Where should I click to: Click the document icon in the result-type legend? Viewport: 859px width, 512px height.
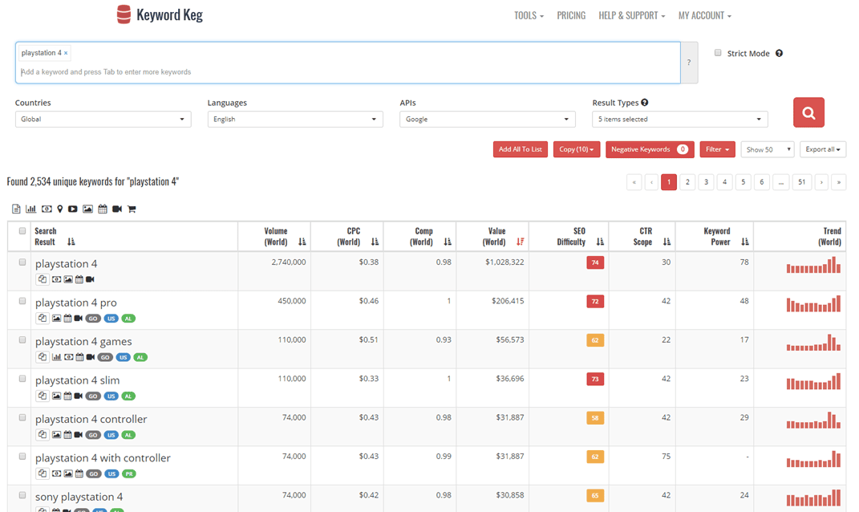(16, 209)
